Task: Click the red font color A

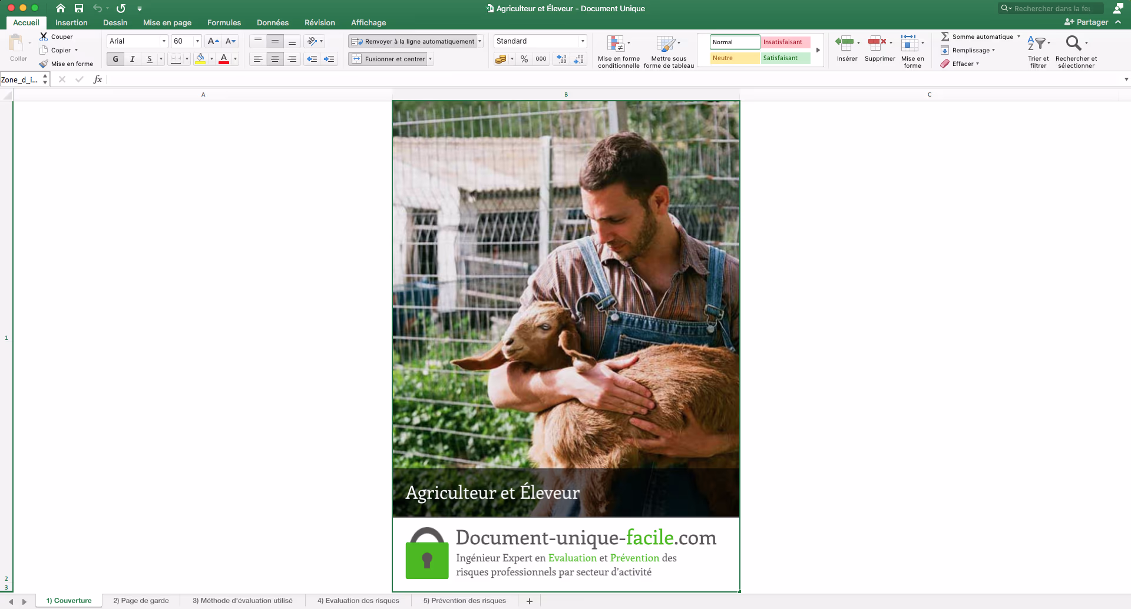Action: point(224,59)
